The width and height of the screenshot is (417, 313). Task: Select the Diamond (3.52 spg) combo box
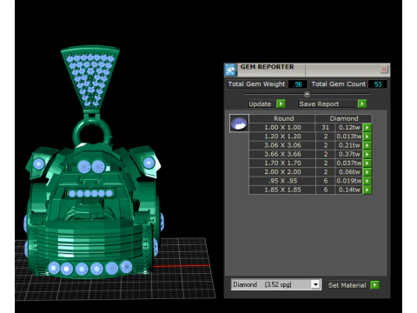pos(275,284)
